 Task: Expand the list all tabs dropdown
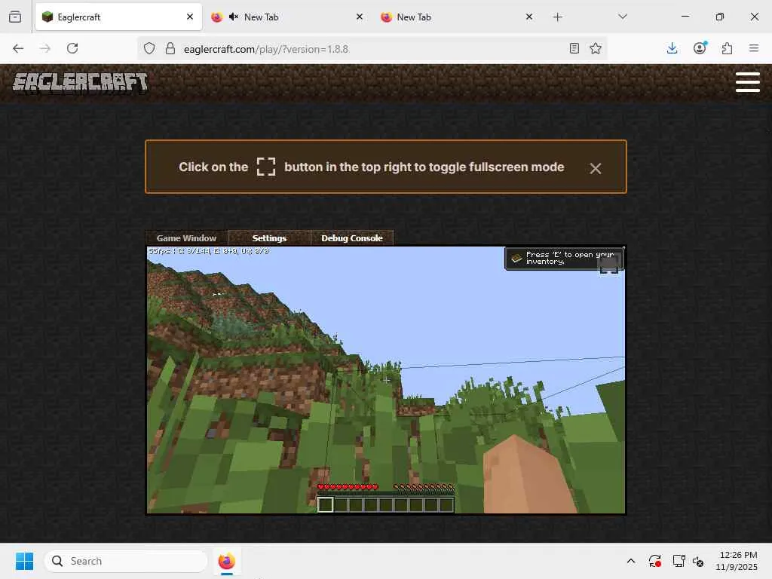pyautogui.click(x=623, y=17)
